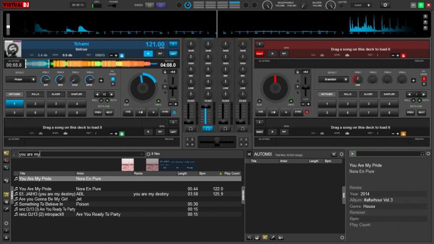Open left deck effect dropdown Phaser
Viewport: 434px width, 244px height.
(21, 80)
